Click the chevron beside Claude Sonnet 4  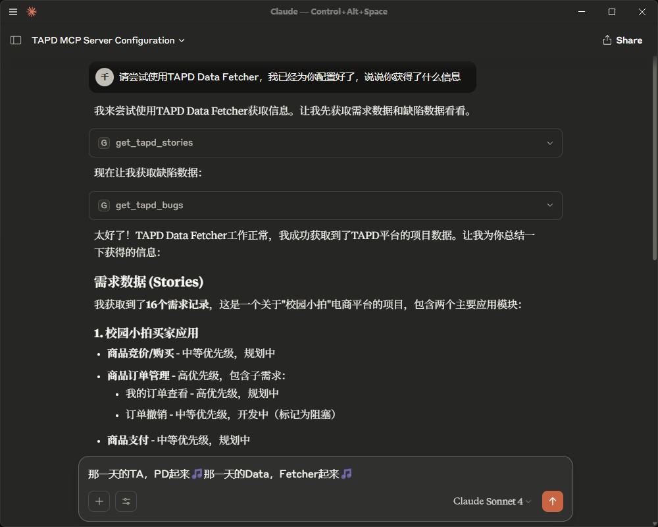tap(528, 501)
